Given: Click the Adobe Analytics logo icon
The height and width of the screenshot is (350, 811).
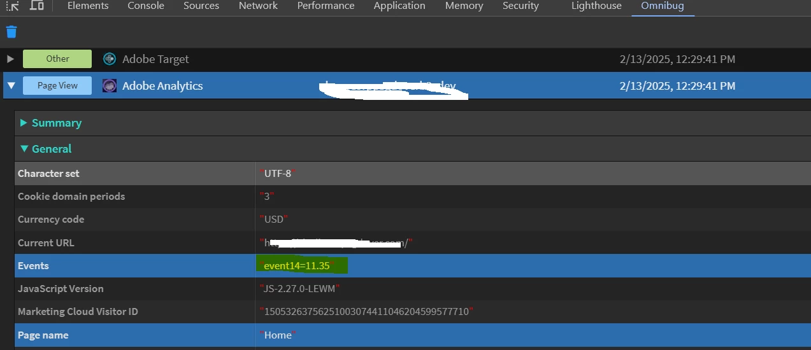Looking at the screenshot, I should tap(110, 85).
